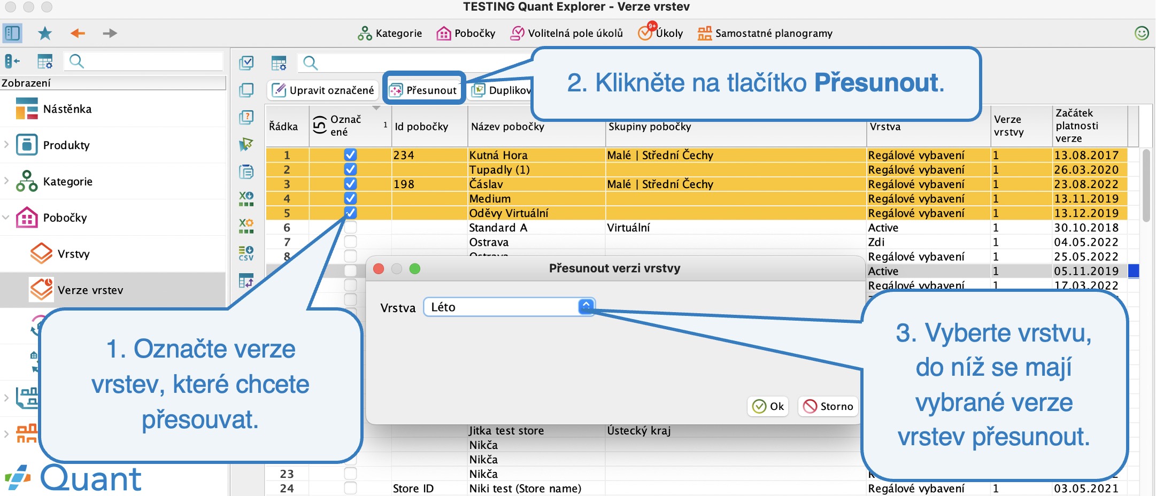Click the Zobrazení panel header
Image resolution: width=1156 pixels, height=496 pixels.
[113, 83]
